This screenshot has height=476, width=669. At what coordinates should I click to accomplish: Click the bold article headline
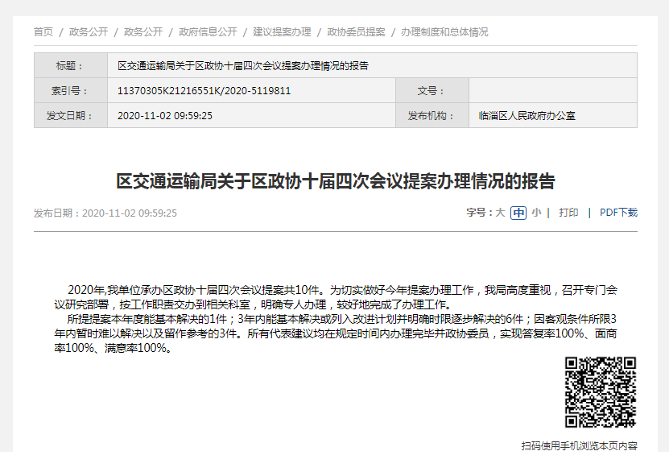[x=336, y=180]
